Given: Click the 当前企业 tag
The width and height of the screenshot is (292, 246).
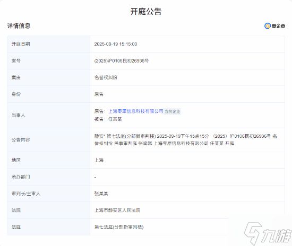Looking at the screenshot, I should [172, 111].
